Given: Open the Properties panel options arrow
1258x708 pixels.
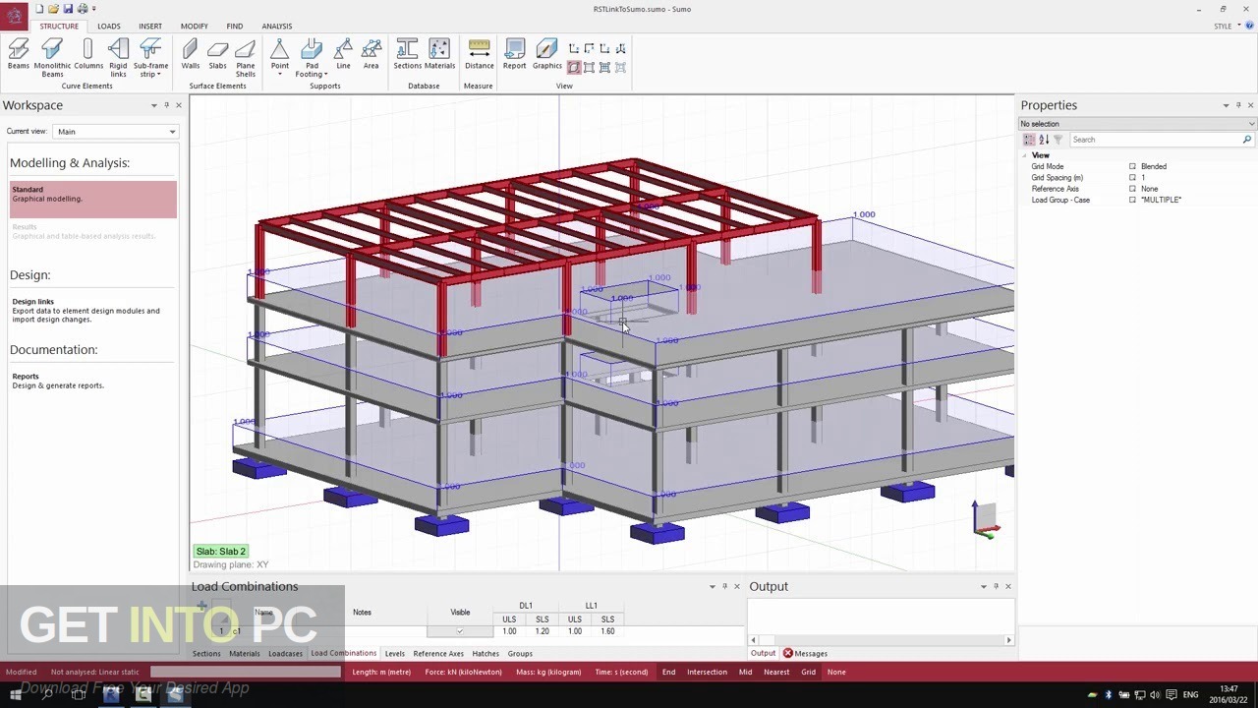Looking at the screenshot, I should tap(1226, 105).
